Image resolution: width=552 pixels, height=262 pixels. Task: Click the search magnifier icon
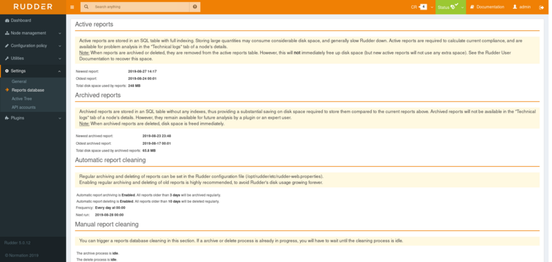[x=86, y=7]
